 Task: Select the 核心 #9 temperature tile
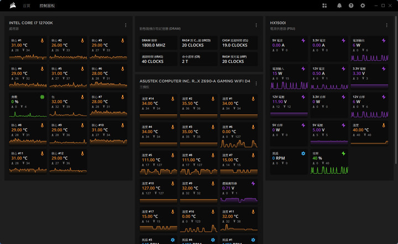click(68, 133)
